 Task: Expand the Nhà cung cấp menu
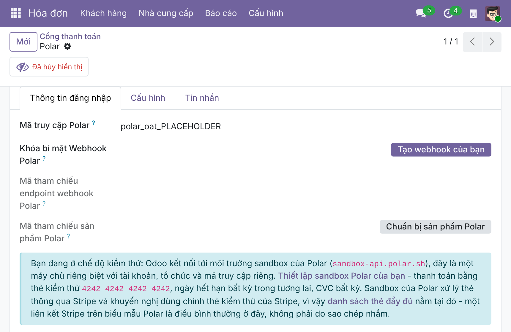tap(166, 13)
